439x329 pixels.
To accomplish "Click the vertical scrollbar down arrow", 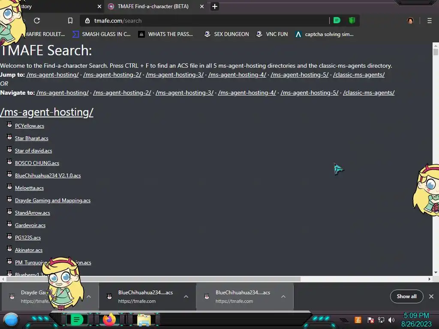I will (436, 272).
